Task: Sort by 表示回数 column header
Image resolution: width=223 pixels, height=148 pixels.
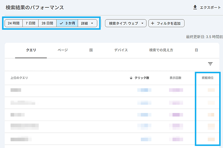Action: click(x=175, y=78)
